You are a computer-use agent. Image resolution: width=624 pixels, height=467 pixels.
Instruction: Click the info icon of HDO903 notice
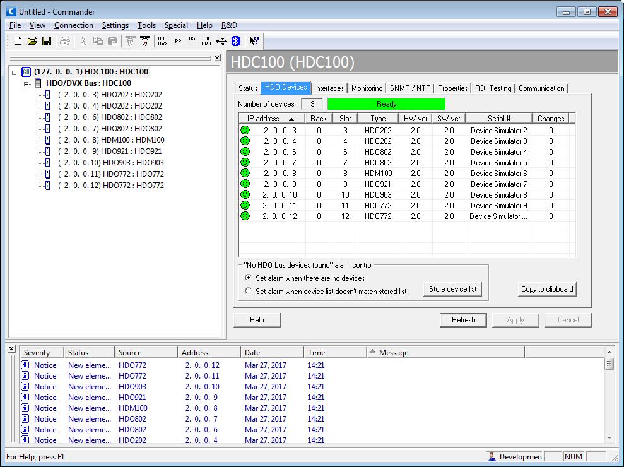[25, 387]
